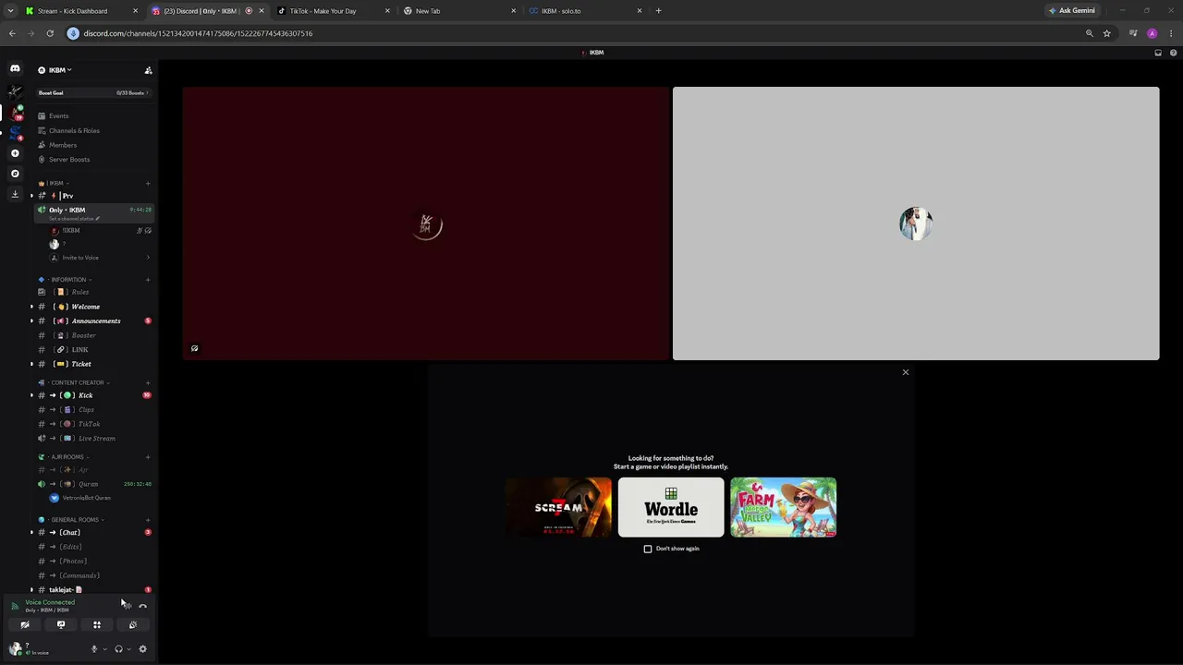This screenshot has height=665, width=1183.
Task: Open User Settings gear icon
Action: click(142, 649)
